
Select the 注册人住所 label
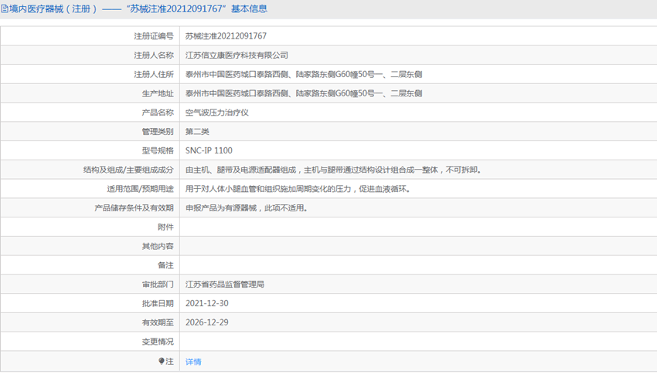coord(154,74)
